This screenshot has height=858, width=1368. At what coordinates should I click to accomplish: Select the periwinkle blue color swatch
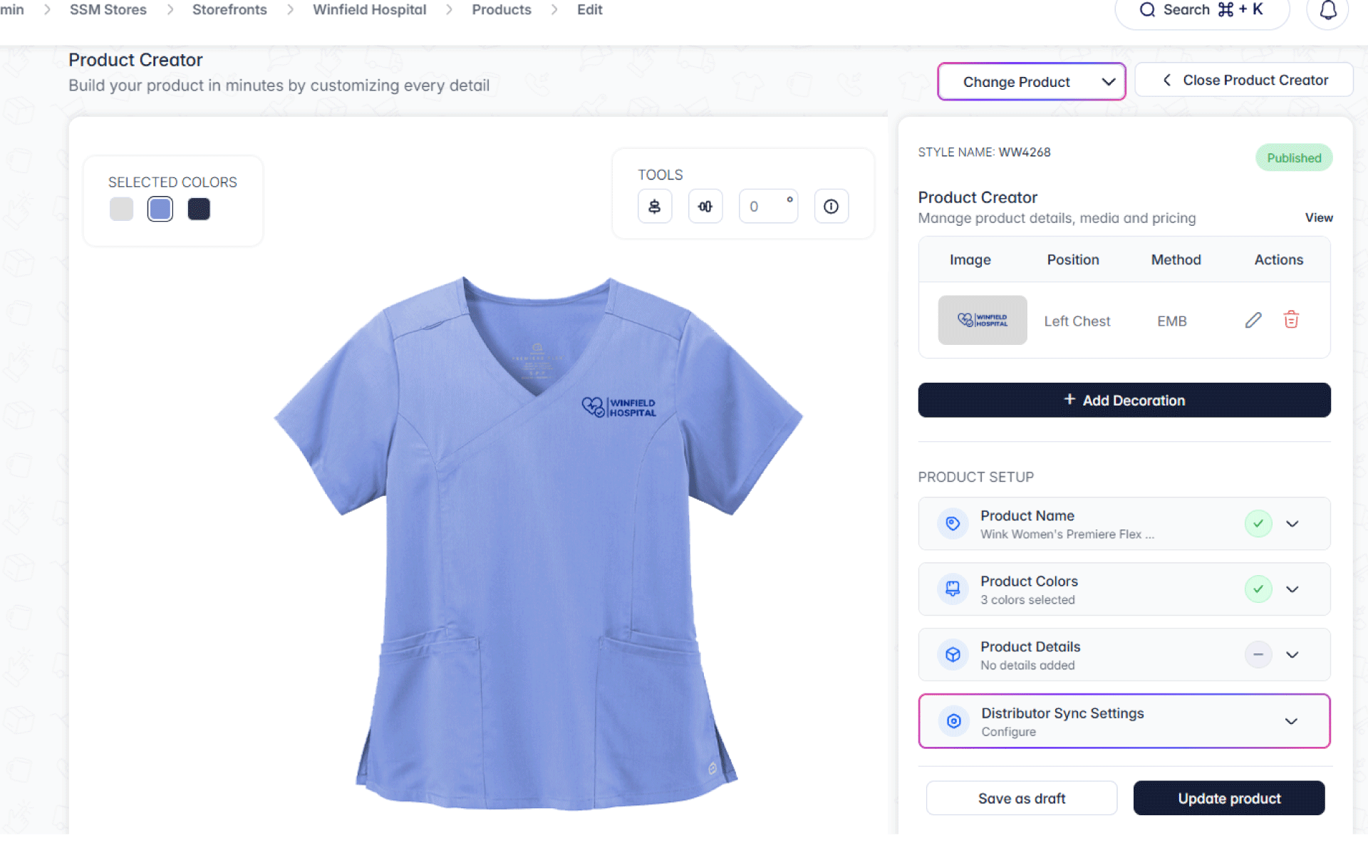pos(160,210)
